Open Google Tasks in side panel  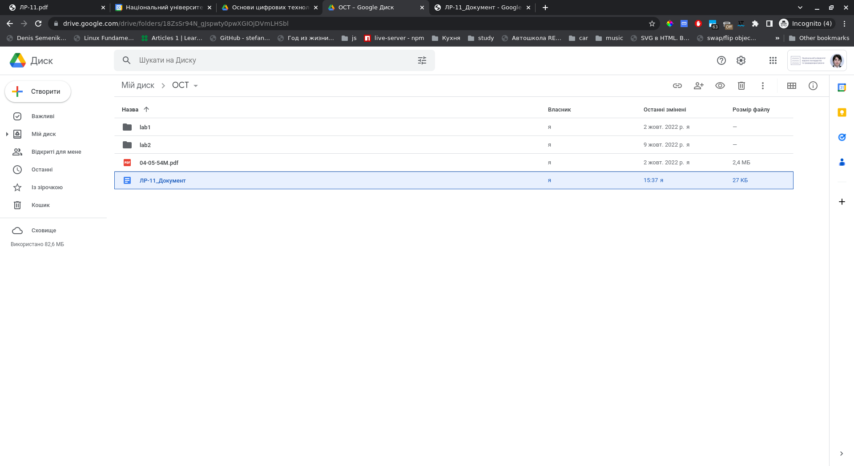click(x=842, y=137)
